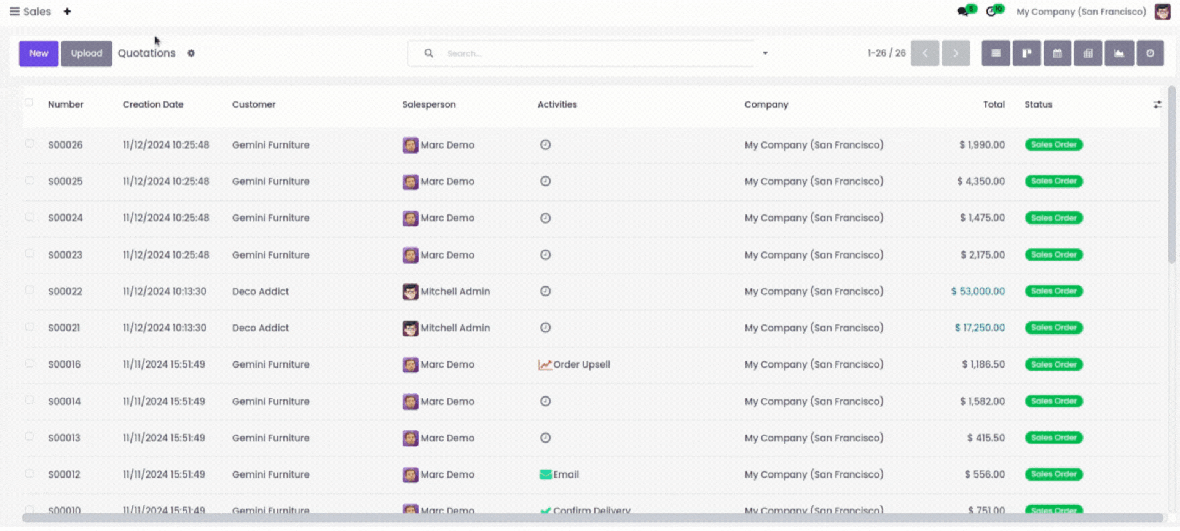Click the Upload button

click(87, 53)
